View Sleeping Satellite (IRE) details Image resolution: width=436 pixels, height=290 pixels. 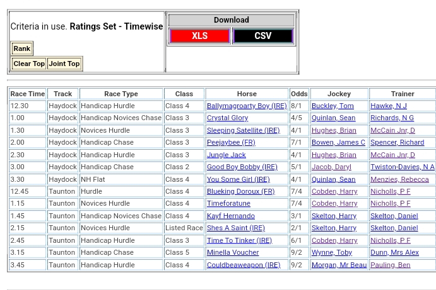click(243, 130)
